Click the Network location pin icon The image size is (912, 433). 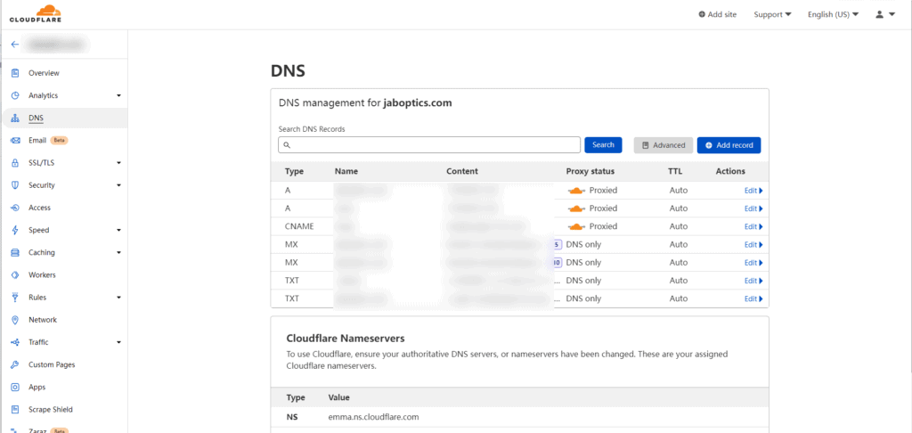pyautogui.click(x=16, y=320)
